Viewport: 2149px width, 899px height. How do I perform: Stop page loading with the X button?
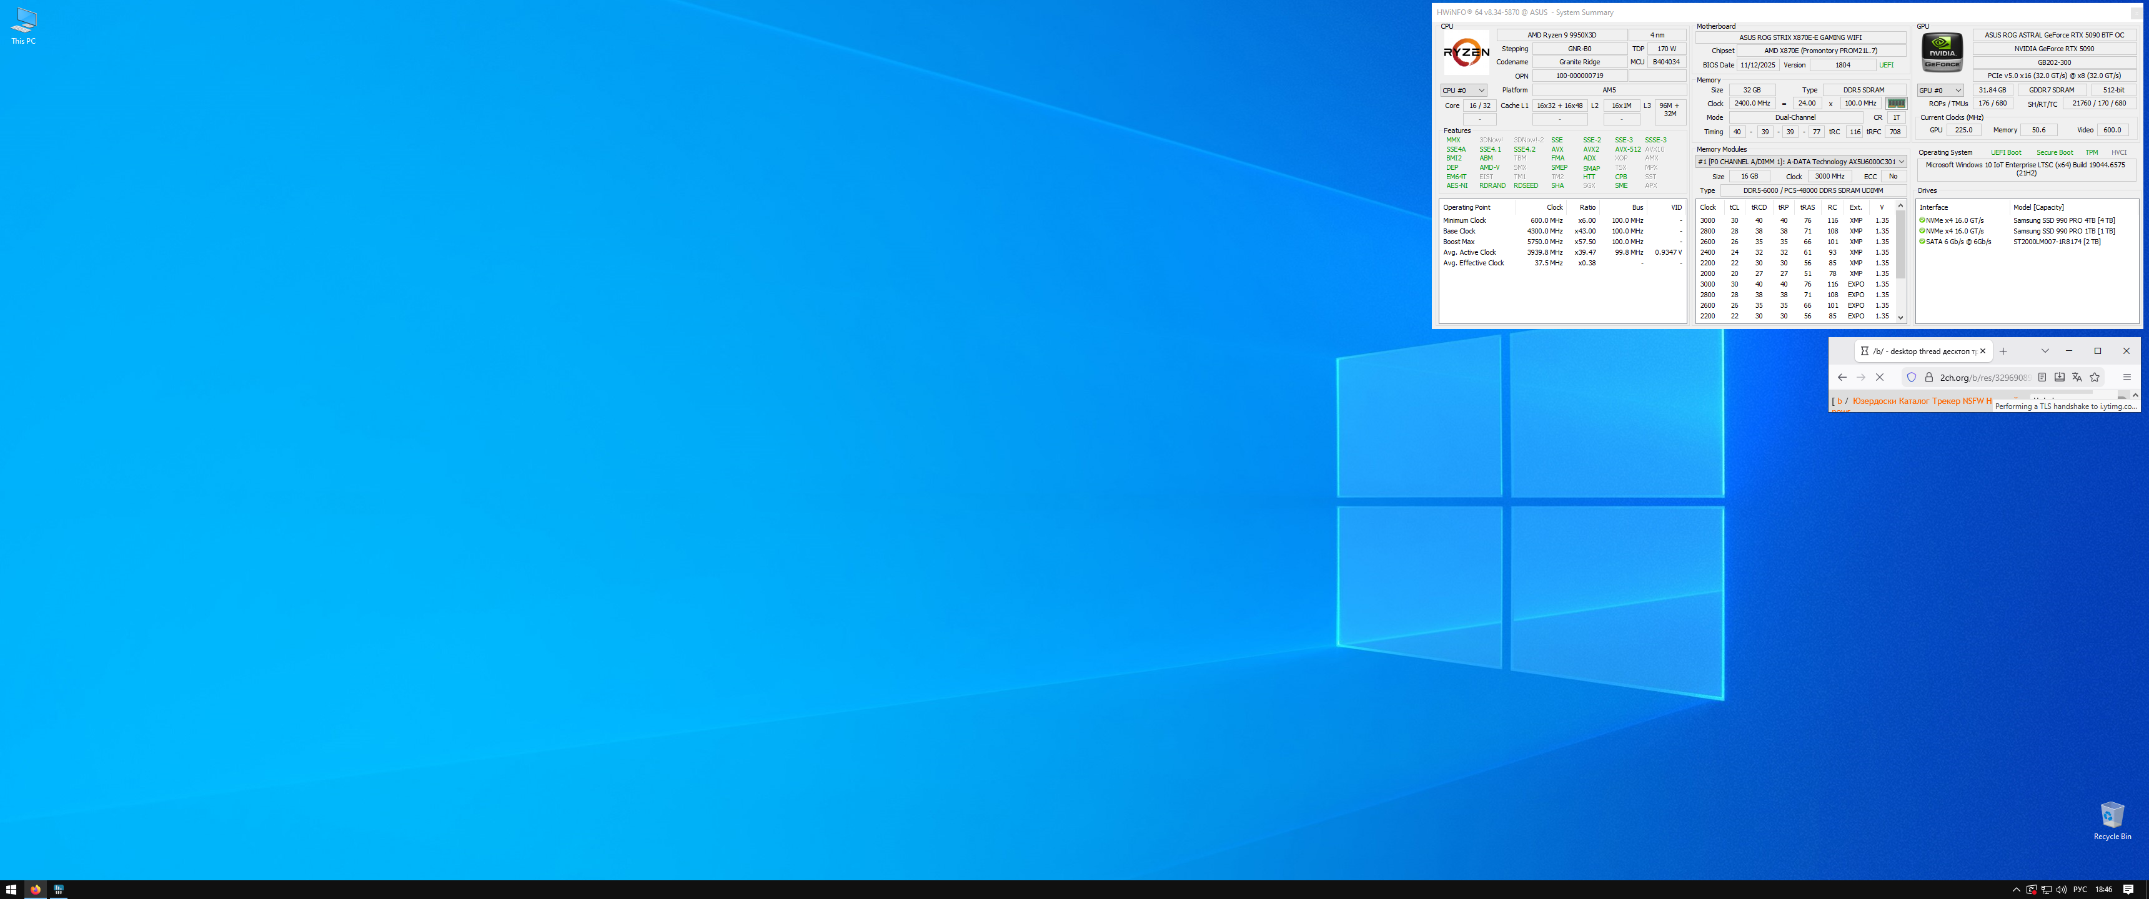1880,377
